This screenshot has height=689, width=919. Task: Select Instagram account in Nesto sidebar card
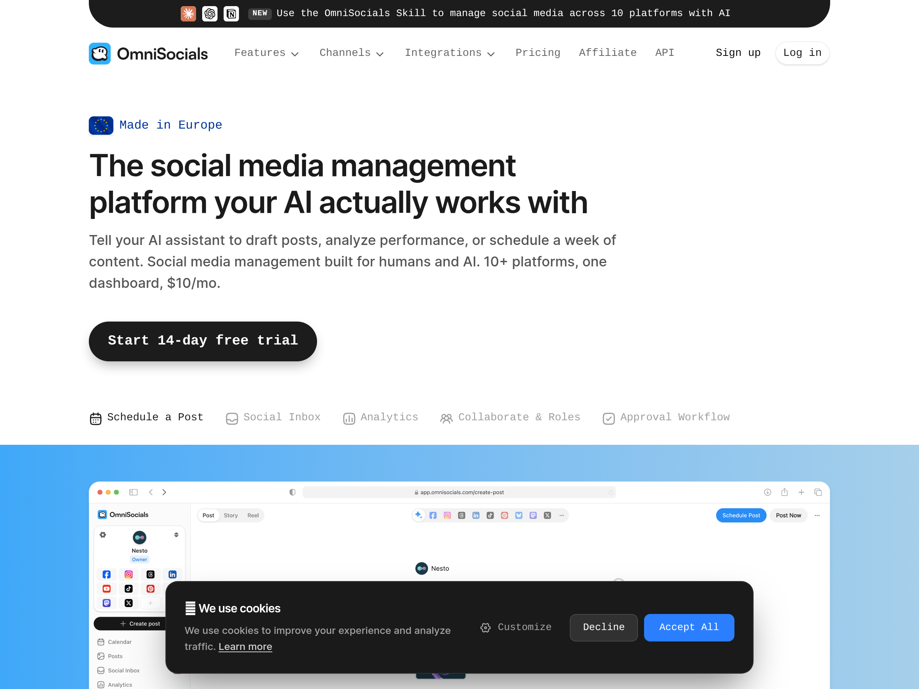[129, 575]
